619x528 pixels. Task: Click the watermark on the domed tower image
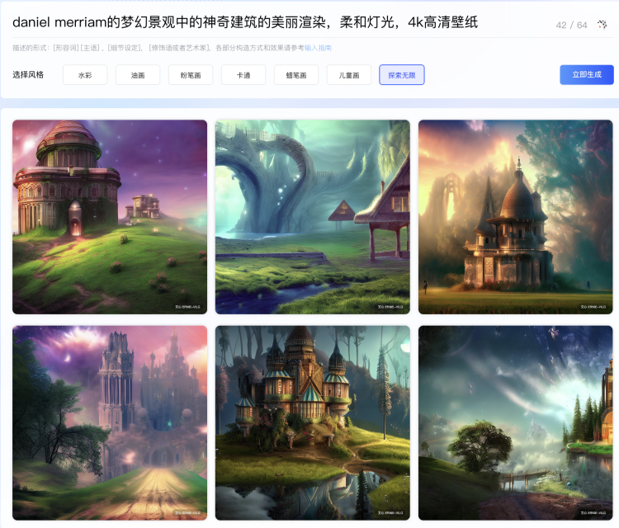point(187,306)
